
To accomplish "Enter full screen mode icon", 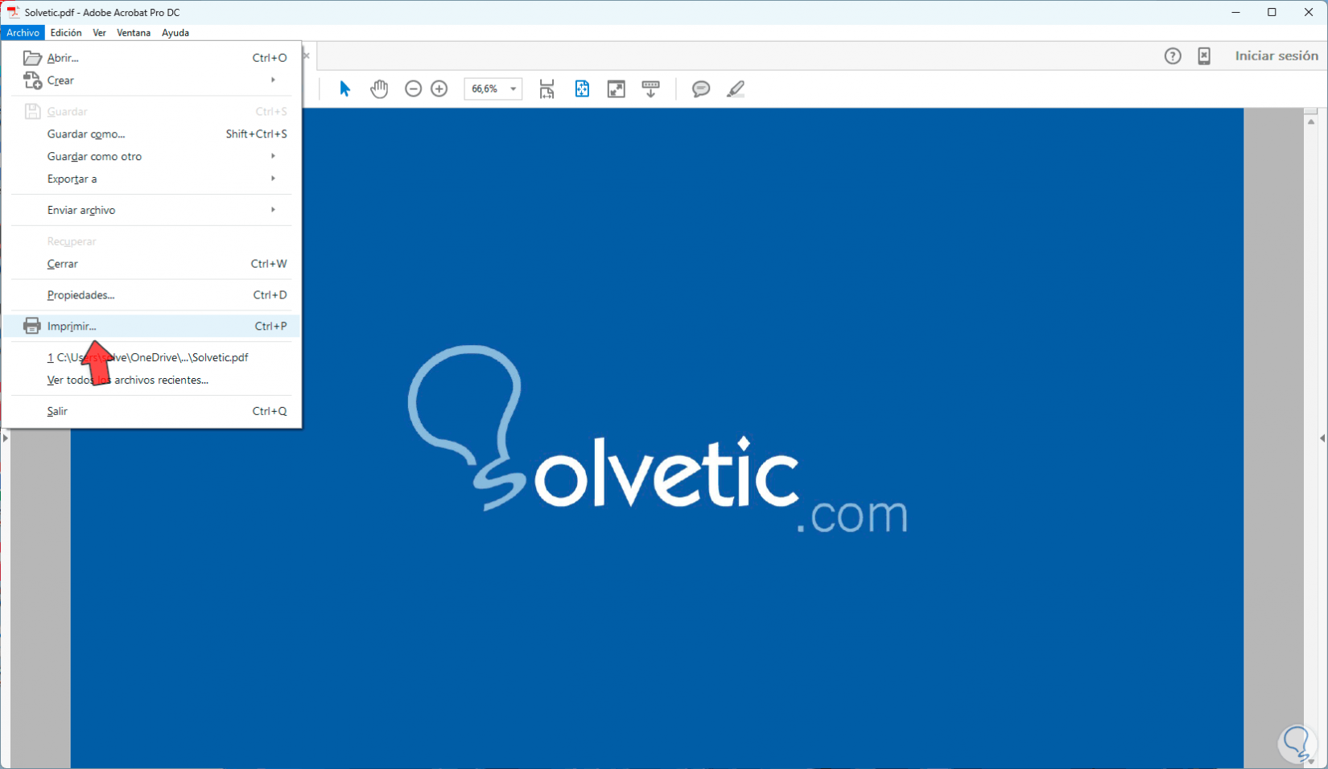I will [x=617, y=88].
